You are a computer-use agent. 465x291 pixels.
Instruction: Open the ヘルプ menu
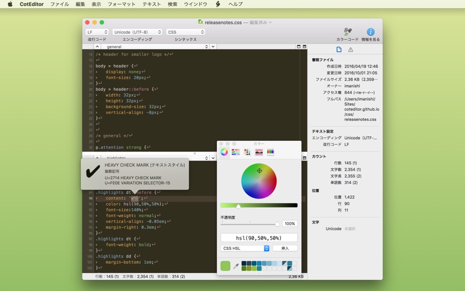pyautogui.click(x=235, y=4)
